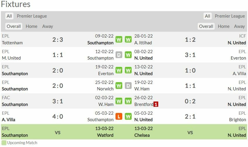
Task: Select the Home filter in left fixtures panel
Action: (32, 26)
